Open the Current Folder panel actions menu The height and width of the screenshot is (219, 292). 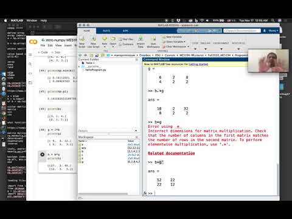(137, 60)
